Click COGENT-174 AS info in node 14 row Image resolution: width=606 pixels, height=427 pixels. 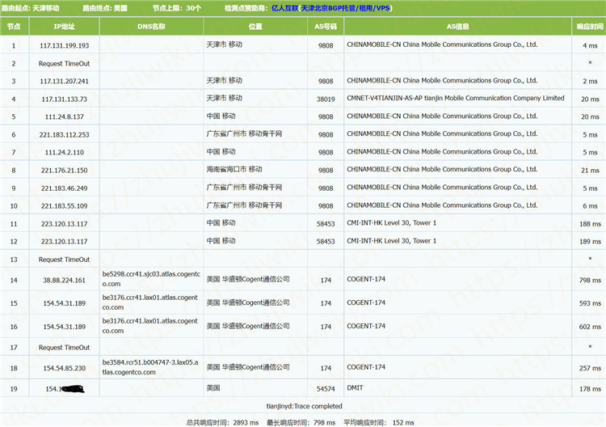(366, 279)
